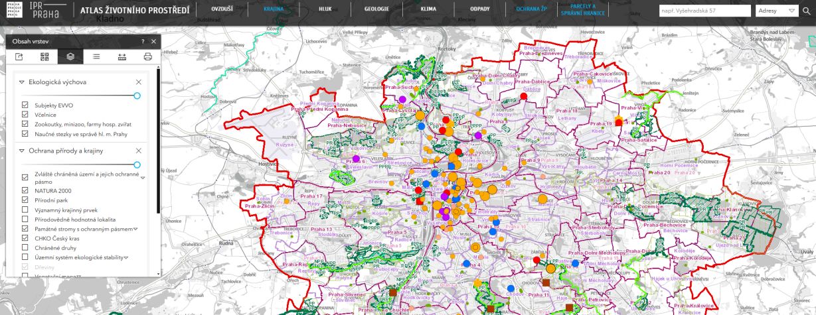The height and width of the screenshot is (315, 816).
Task: Collapse Ochrana přírody a krajiny group
Action: coord(22,151)
